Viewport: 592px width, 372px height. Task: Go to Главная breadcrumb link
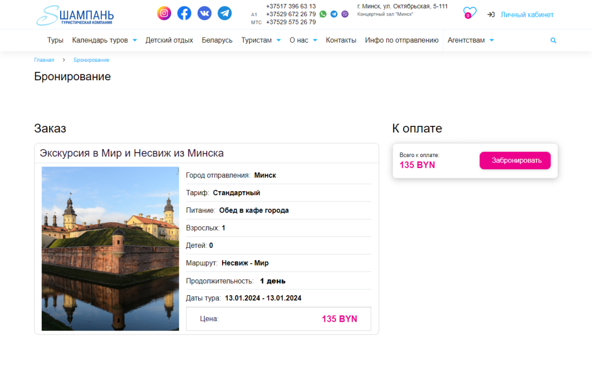(x=44, y=60)
